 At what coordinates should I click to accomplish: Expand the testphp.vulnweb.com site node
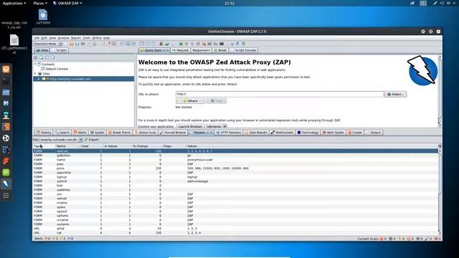38,79
